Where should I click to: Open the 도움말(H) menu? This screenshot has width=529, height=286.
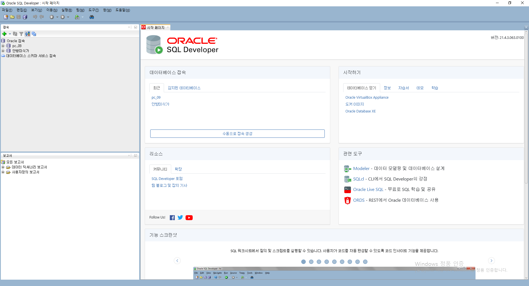click(123, 10)
